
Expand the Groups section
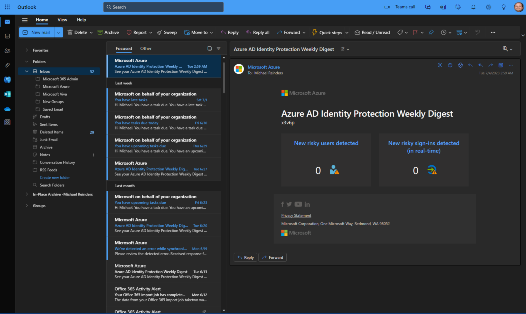click(x=27, y=205)
